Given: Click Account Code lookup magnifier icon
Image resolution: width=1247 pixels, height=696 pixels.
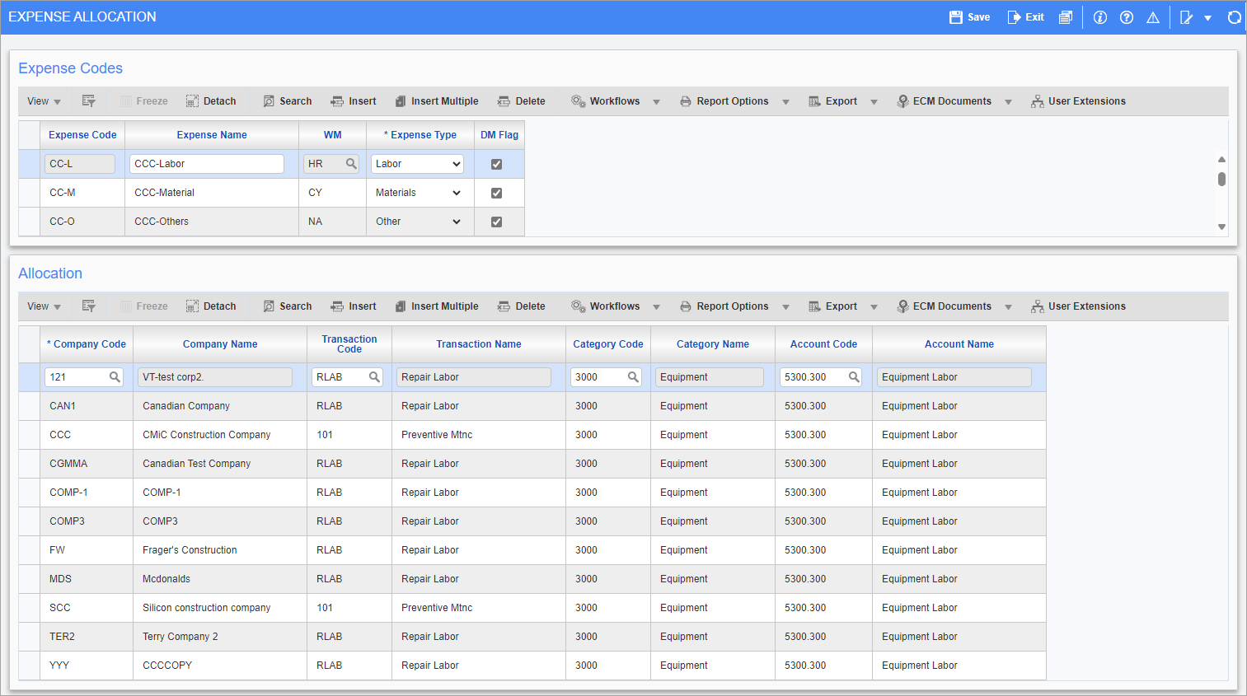Looking at the screenshot, I should (x=854, y=377).
